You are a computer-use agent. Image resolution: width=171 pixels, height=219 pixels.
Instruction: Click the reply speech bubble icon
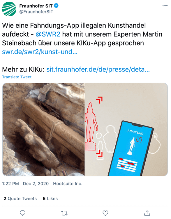point(22,213)
